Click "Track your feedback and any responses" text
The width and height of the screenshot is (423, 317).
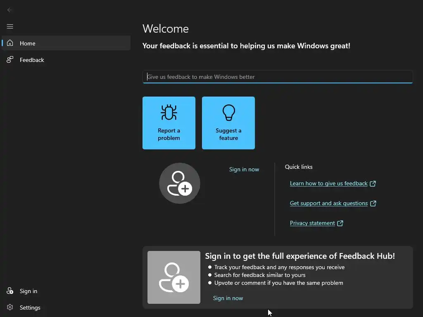[x=280, y=267]
